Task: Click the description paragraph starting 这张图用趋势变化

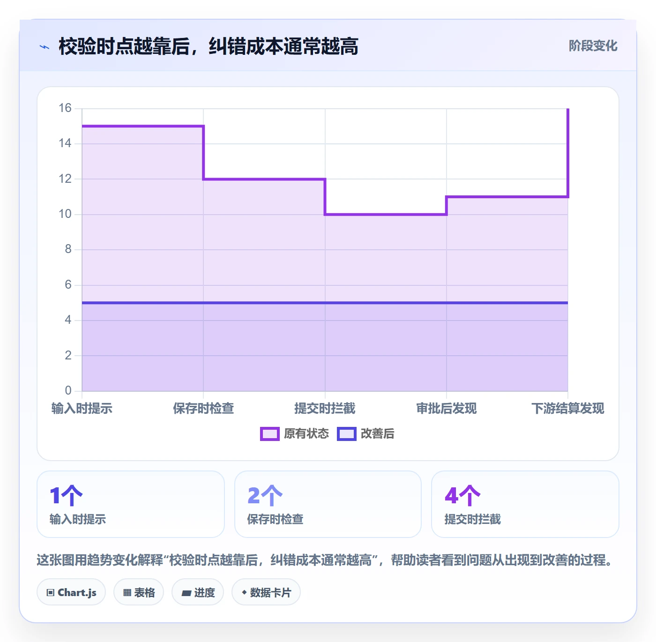Action: click(326, 560)
